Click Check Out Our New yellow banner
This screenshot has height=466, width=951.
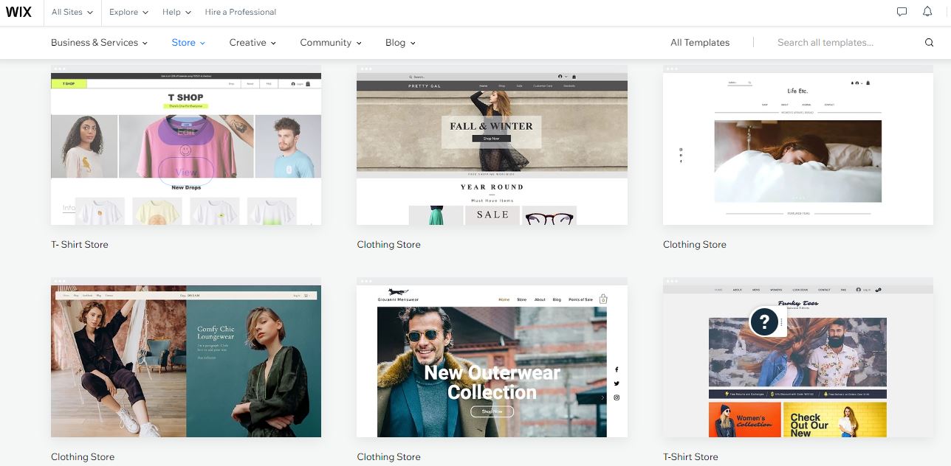(835, 420)
